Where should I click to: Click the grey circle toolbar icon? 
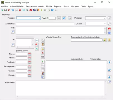point(45,10)
